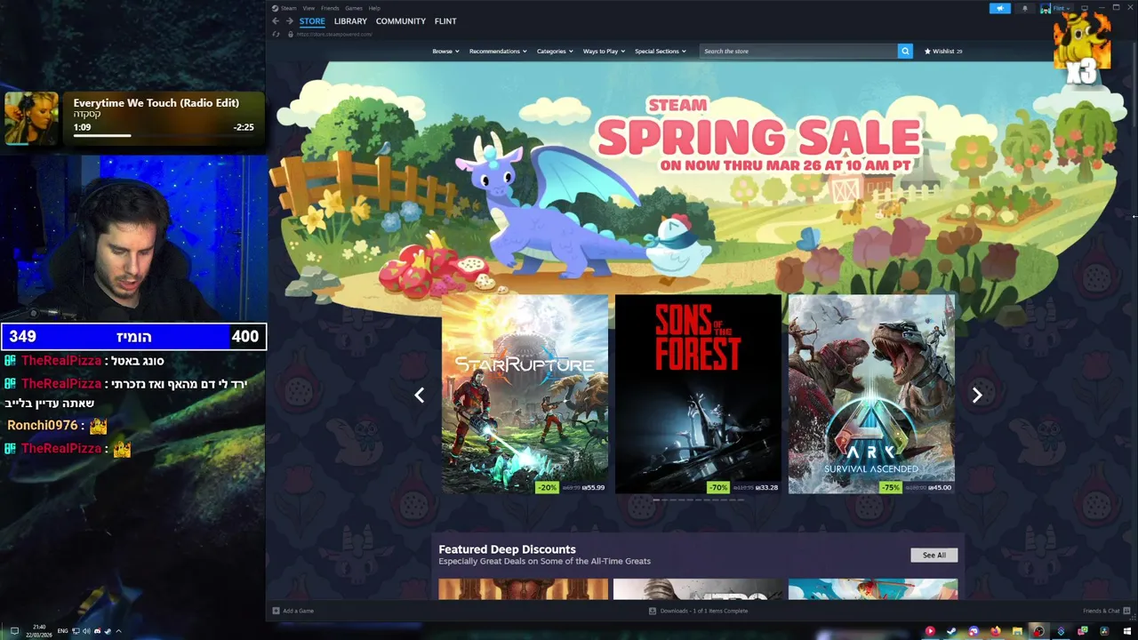The width and height of the screenshot is (1138, 640).
Task: Click the Friends & Chat icon
Action: point(1127,611)
